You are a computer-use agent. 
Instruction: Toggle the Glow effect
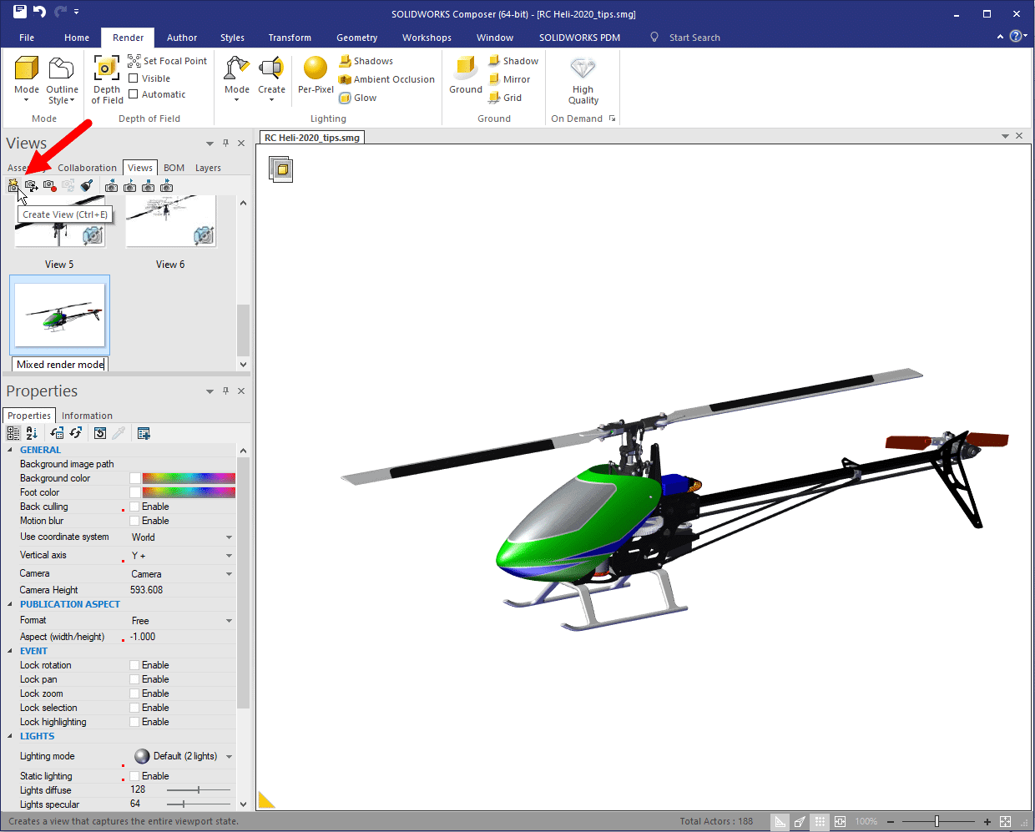click(345, 98)
